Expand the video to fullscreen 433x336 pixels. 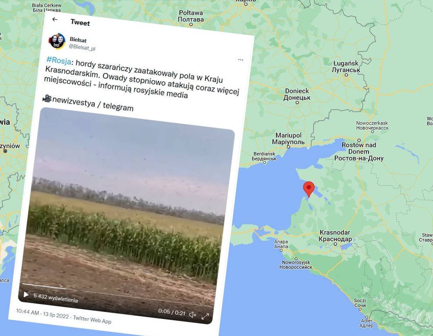[205, 316]
